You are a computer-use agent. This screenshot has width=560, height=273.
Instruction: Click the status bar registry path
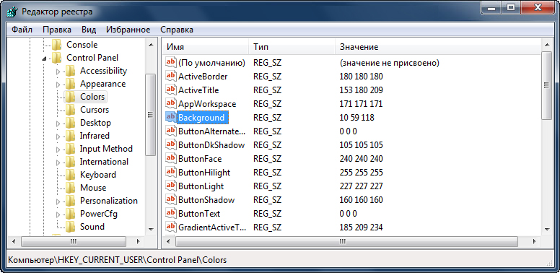click(x=117, y=260)
